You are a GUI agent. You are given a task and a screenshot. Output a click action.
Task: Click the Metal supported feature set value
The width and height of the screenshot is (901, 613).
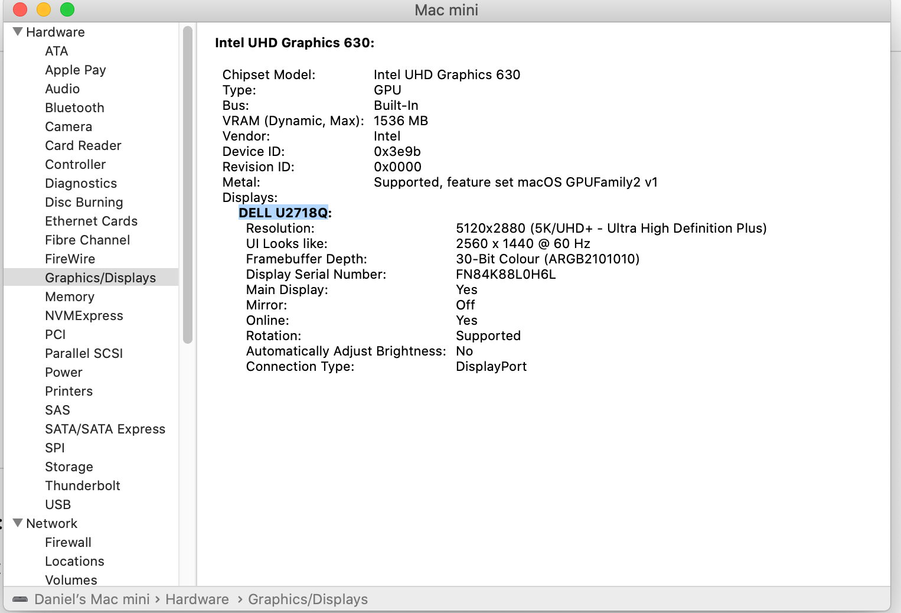[x=515, y=182]
